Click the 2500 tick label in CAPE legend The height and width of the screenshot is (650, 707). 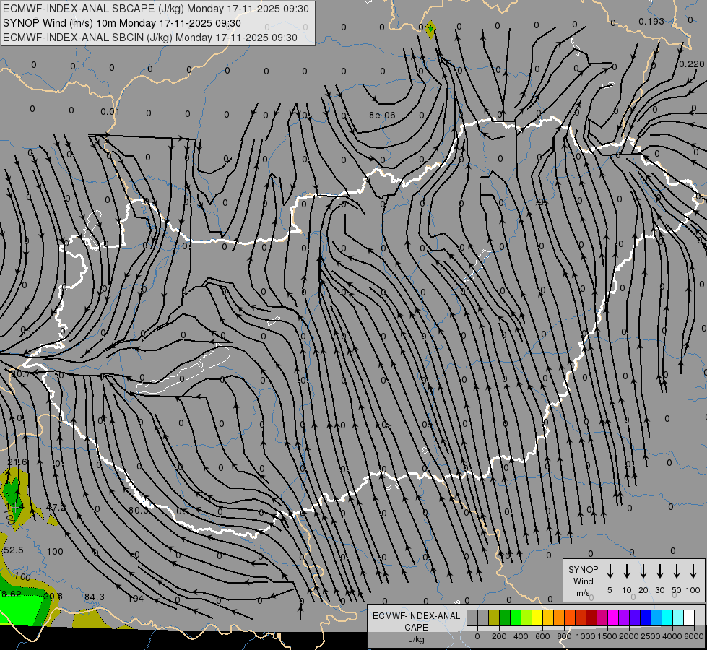(x=651, y=636)
